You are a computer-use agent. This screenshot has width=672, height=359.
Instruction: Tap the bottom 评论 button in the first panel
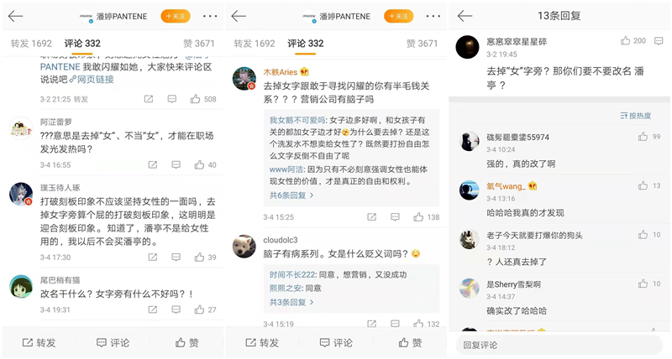[x=113, y=343]
